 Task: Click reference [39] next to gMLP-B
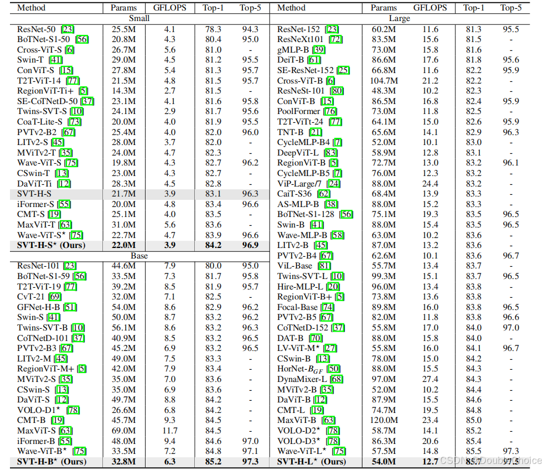[x=319, y=50]
